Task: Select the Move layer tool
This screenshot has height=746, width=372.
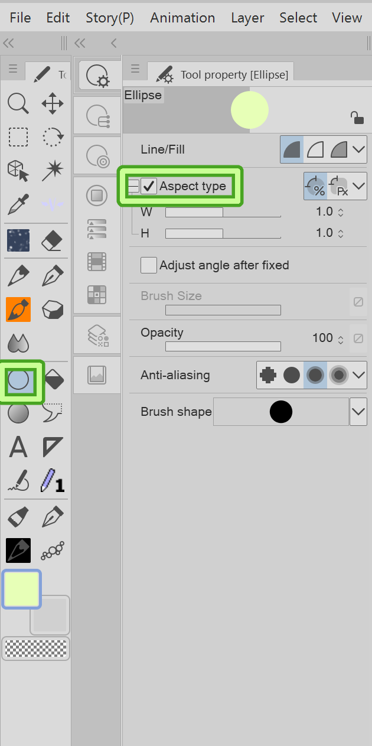Action: click(x=53, y=103)
